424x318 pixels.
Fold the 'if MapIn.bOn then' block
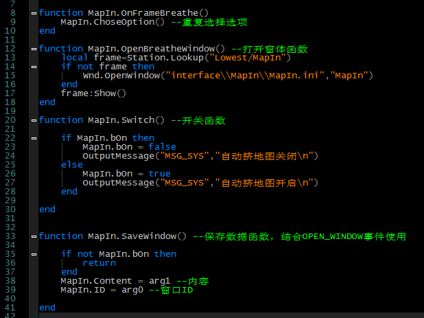pyautogui.click(x=34, y=138)
